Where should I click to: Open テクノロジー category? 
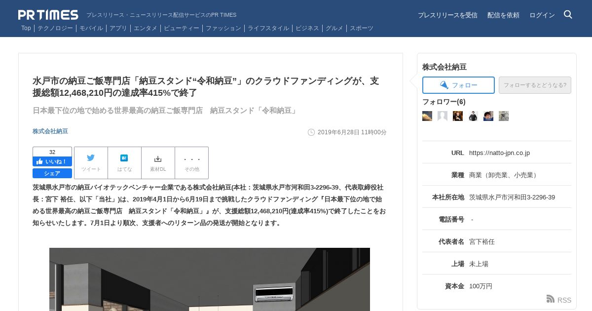[55, 28]
